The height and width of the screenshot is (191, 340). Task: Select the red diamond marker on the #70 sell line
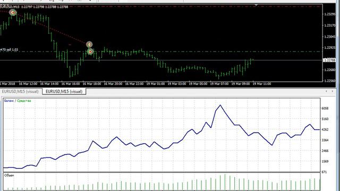click(x=90, y=51)
